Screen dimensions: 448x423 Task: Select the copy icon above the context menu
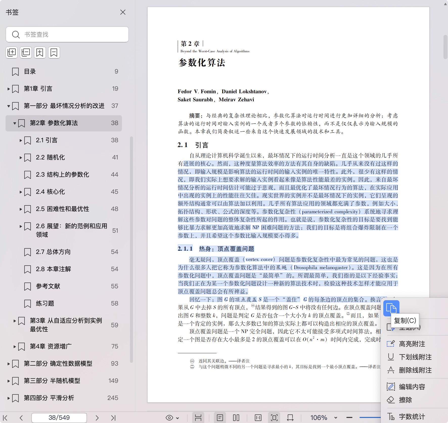click(x=391, y=309)
